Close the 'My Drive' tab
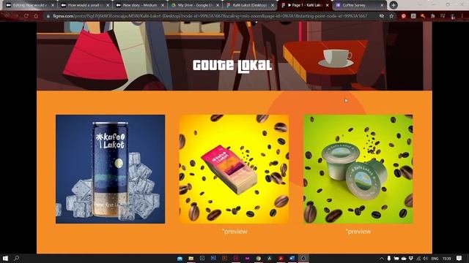 tap(218, 5)
